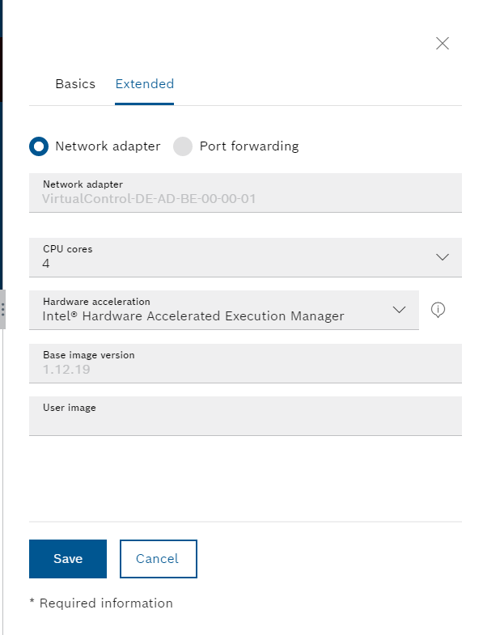
Task: Click the User image input field
Action: (x=245, y=416)
